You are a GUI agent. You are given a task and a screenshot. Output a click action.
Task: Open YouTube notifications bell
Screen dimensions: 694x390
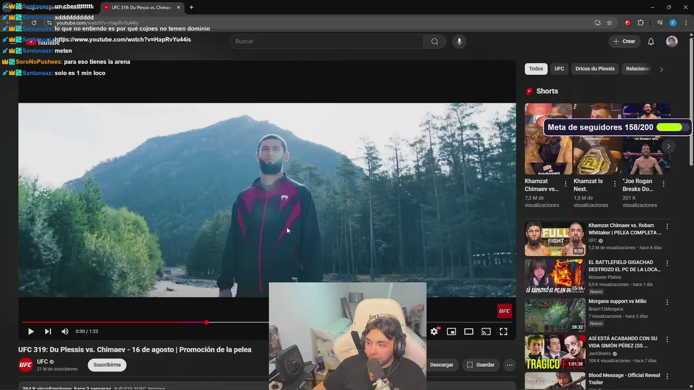tap(651, 42)
